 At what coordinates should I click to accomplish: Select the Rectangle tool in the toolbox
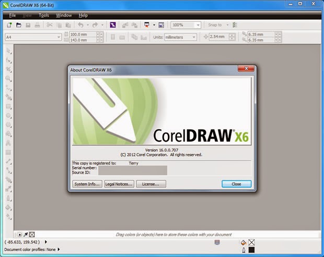pyautogui.click(x=8, y=106)
